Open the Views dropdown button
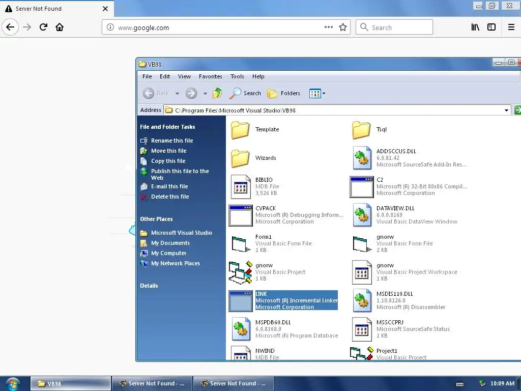Screen dimensions: 521x391 pyautogui.click(x=317, y=94)
